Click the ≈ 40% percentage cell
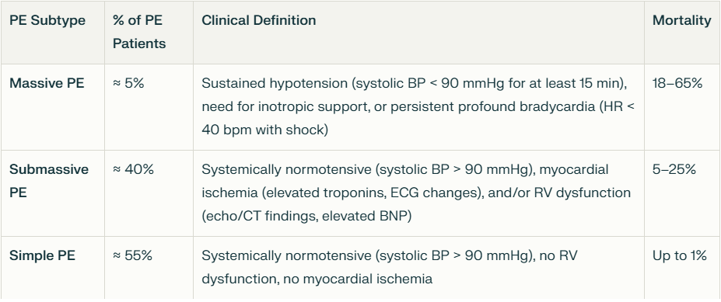721x302 pixels. [133, 169]
